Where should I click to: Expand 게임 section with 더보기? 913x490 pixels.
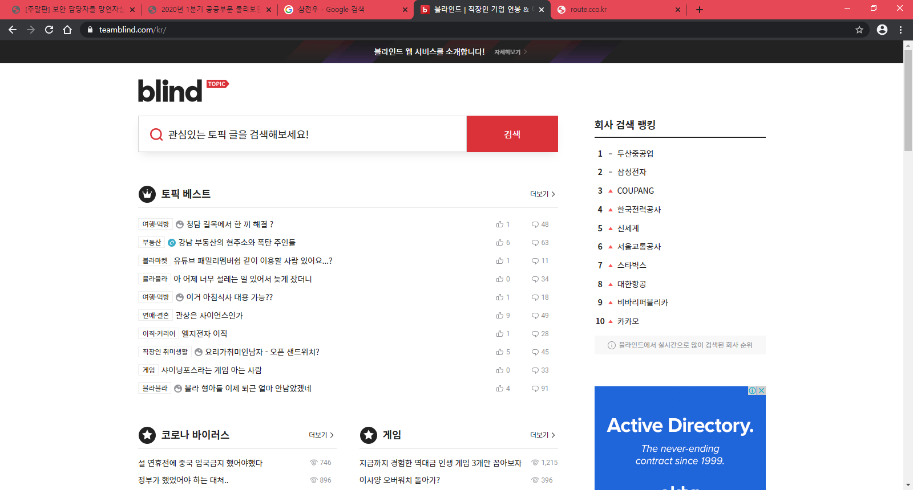[543, 435]
